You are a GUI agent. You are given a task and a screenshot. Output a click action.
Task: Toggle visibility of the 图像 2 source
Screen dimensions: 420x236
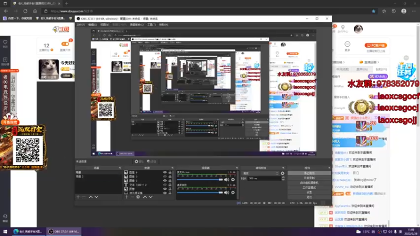165,180
